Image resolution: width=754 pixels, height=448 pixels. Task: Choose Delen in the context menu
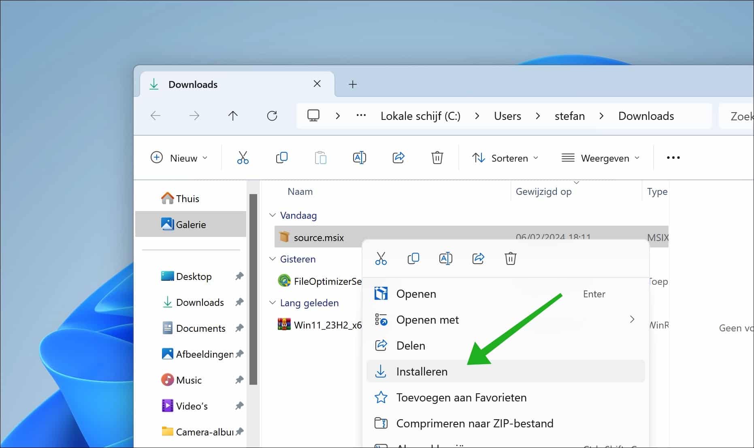505,346
